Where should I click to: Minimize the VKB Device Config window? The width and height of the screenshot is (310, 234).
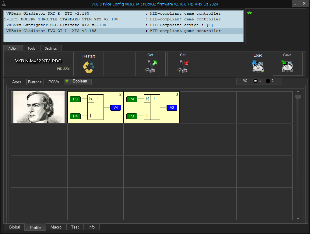pos(295,4)
